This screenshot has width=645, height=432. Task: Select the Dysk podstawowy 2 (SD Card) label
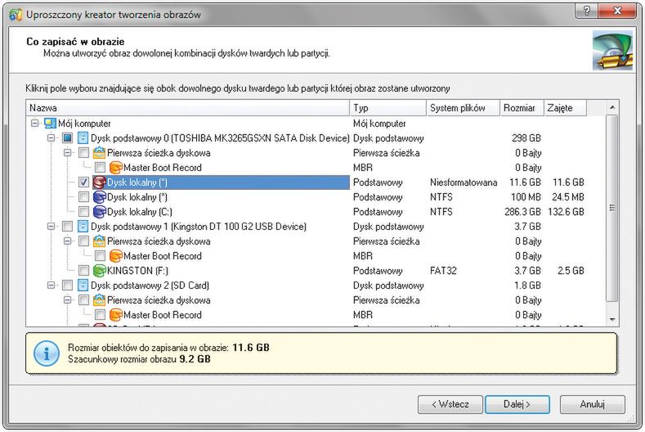point(150,286)
